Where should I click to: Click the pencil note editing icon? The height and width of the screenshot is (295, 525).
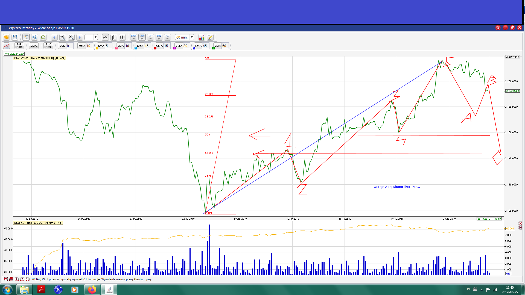click(x=210, y=37)
